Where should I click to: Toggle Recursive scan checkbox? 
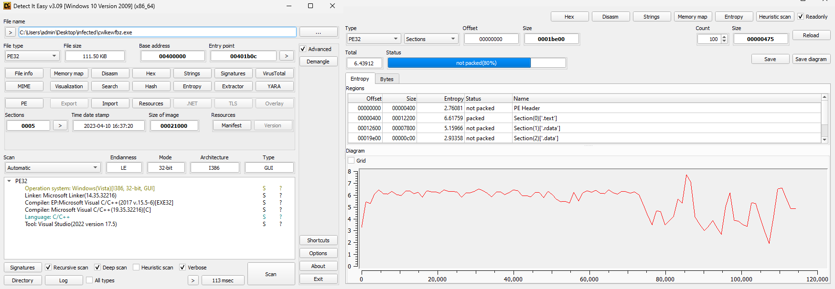[48, 268]
